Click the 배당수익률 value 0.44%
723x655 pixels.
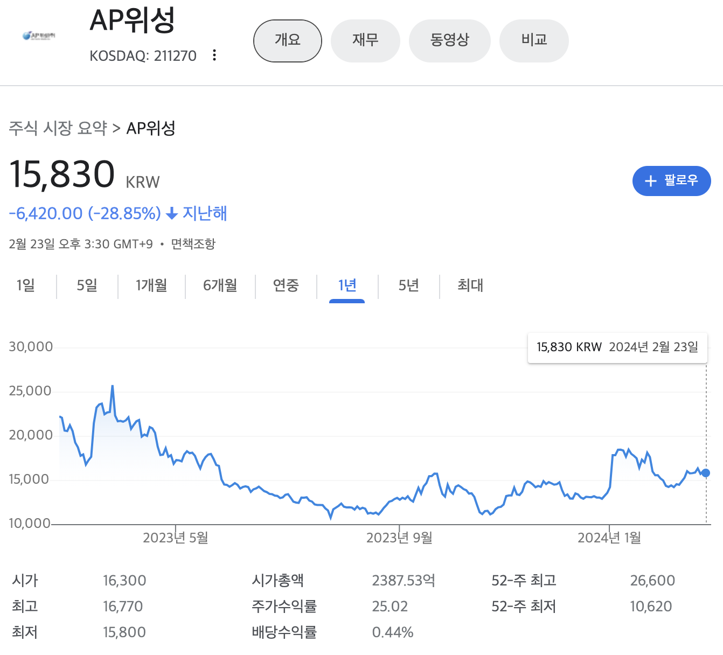(x=393, y=632)
